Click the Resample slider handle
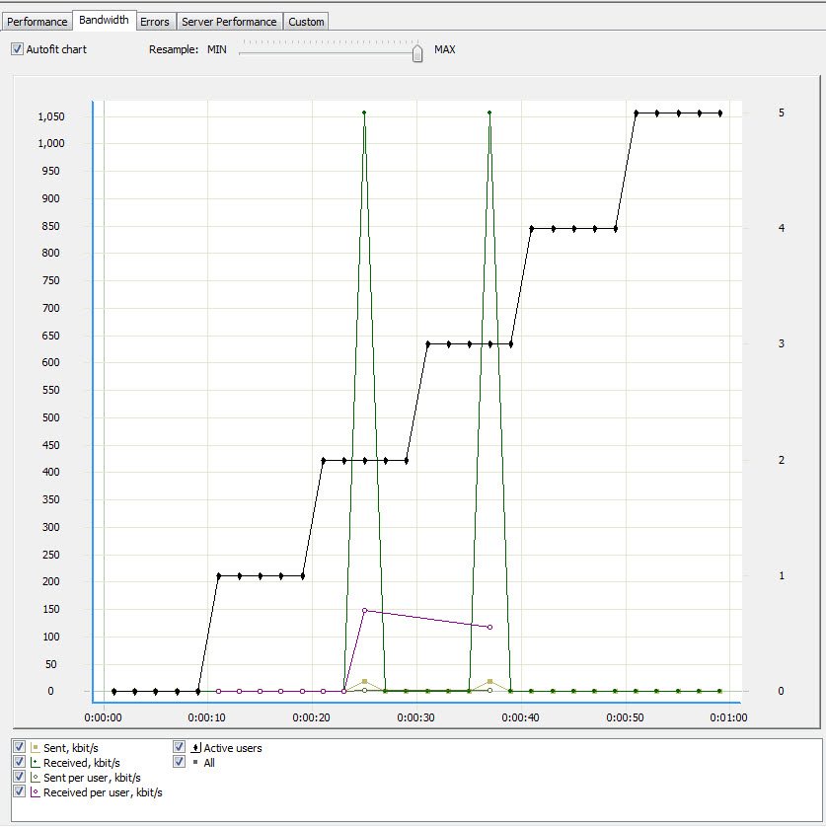This screenshot has width=826, height=827. (417, 53)
